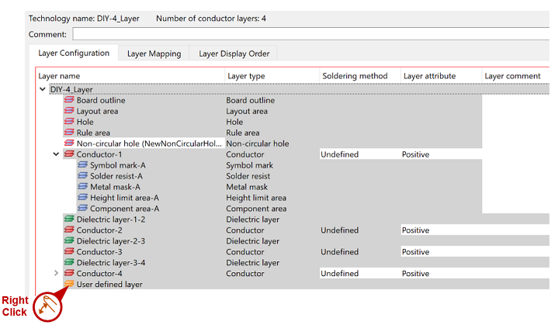Select the Component area-A layer icon
Image resolution: width=558 pixels, height=325 pixels.
point(82,209)
